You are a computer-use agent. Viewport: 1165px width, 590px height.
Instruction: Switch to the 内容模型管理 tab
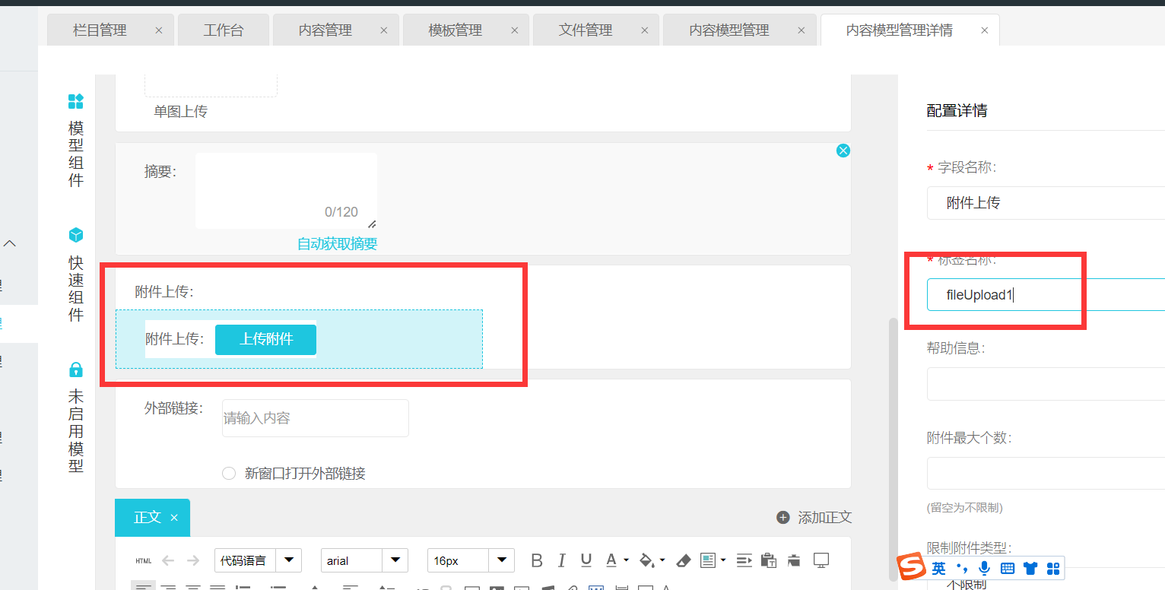tap(729, 30)
